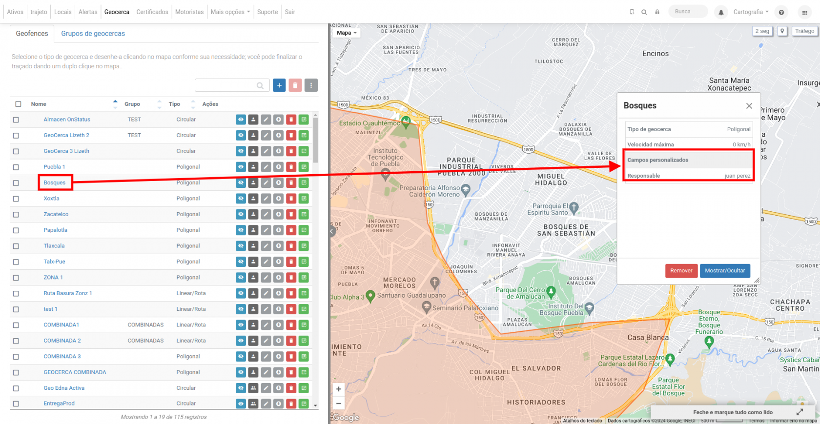The height and width of the screenshot is (424, 820).
Task: Click the red Remover button
Action: point(681,271)
